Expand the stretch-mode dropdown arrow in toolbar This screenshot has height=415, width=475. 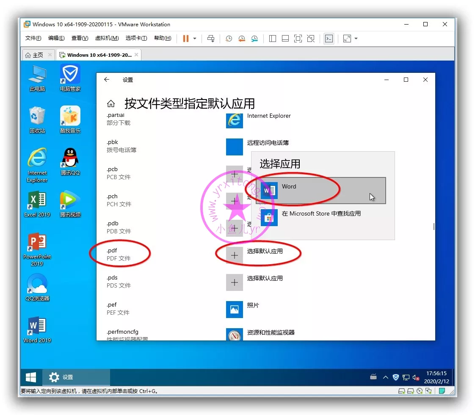356,39
